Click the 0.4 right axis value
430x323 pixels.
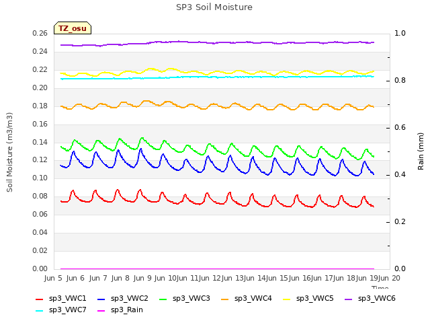[x=400, y=175]
